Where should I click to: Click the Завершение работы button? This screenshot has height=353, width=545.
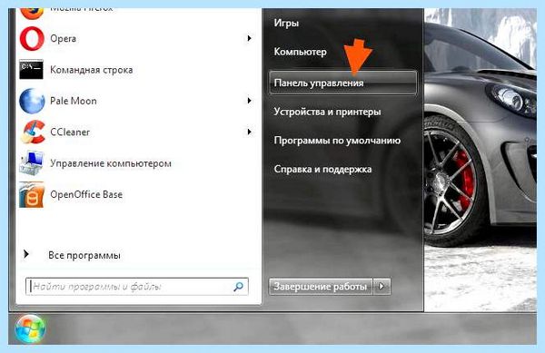[x=321, y=287]
